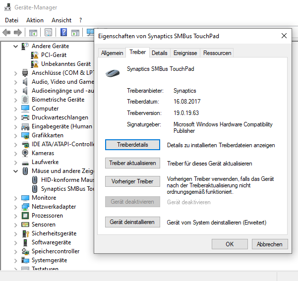
Task: Click the show/hide console tree toolbar icon
Action: (33, 33)
